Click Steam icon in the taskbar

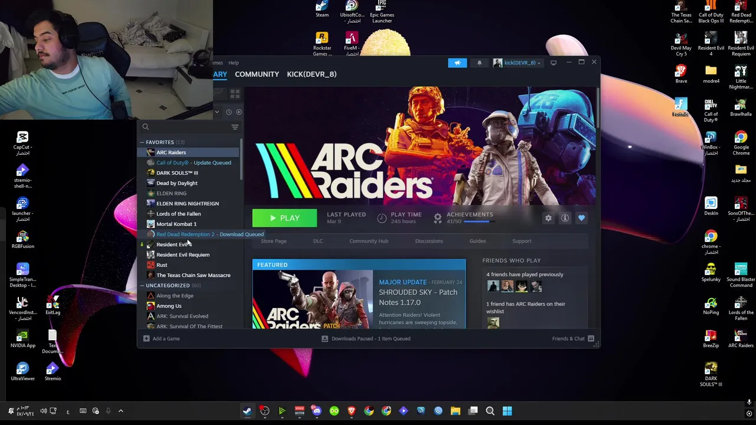[x=247, y=411]
